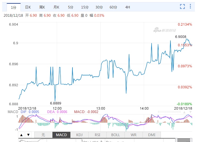This screenshot has height=142, width=197.
Task: Click the 低 6.90 low price
Action: click(73, 15)
